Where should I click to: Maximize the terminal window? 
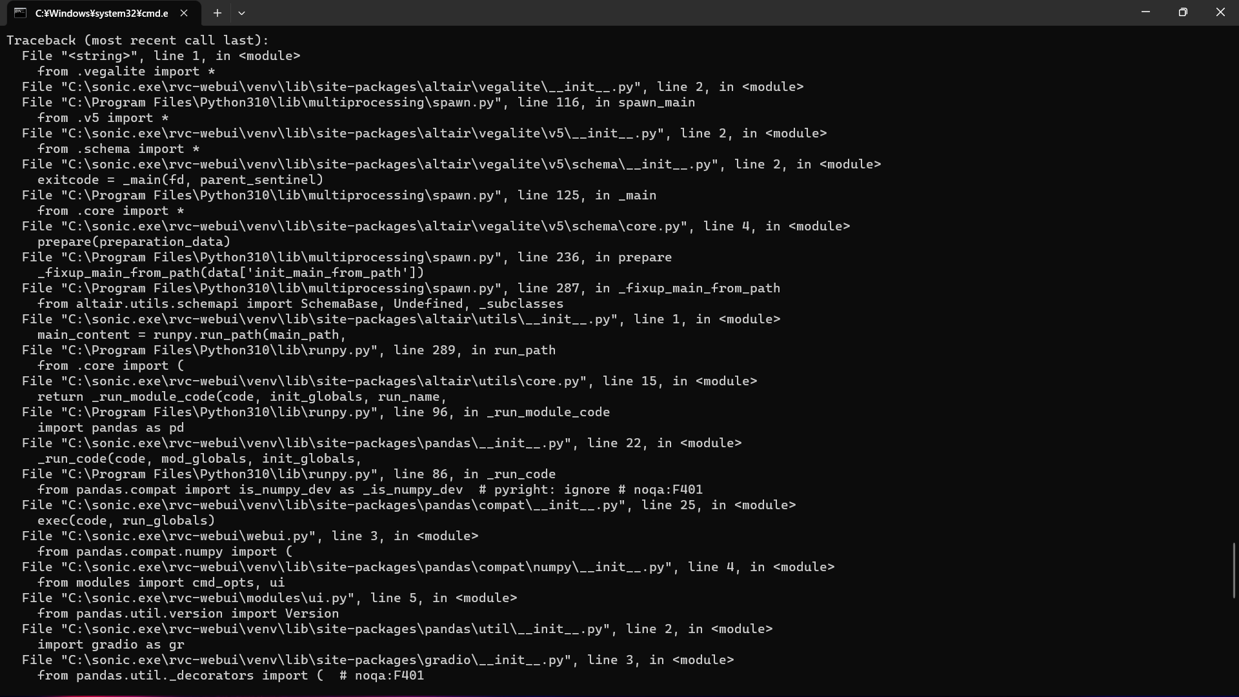point(1184,12)
